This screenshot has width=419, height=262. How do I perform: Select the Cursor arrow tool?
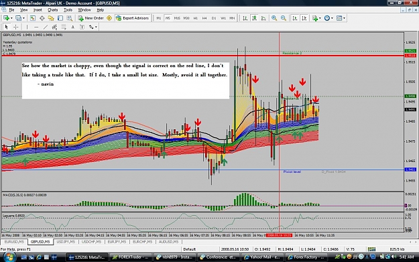(x=7, y=27)
